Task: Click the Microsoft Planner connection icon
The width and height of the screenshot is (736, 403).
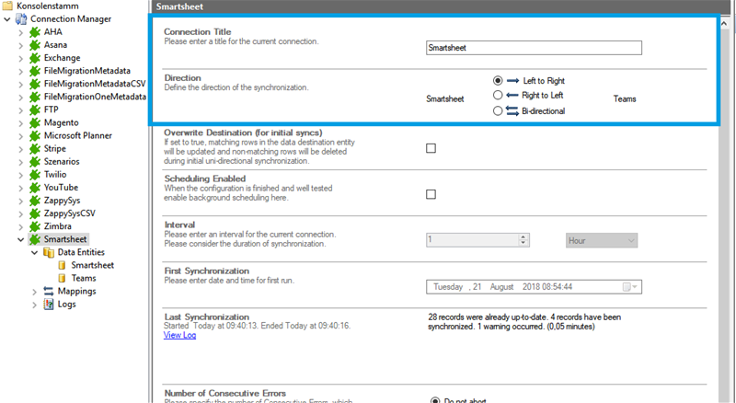Action: coord(35,135)
